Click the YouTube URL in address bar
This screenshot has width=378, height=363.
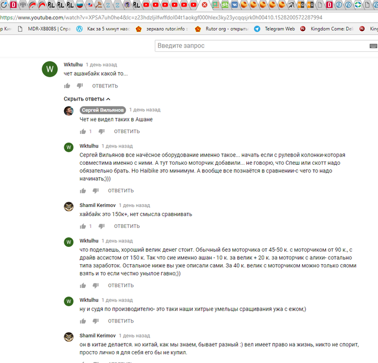click(x=161, y=18)
